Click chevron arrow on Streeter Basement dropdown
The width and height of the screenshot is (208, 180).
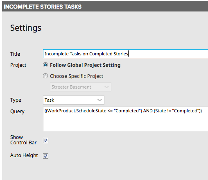(106, 87)
